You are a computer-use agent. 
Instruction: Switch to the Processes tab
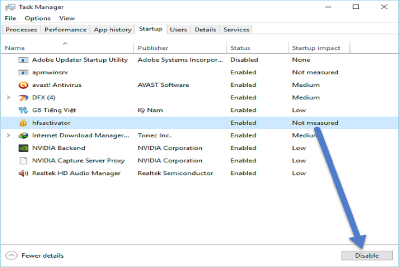[x=21, y=30]
